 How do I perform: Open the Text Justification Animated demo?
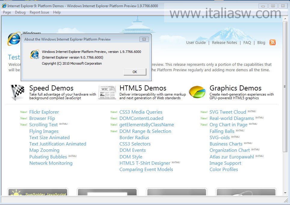(x=58, y=144)
